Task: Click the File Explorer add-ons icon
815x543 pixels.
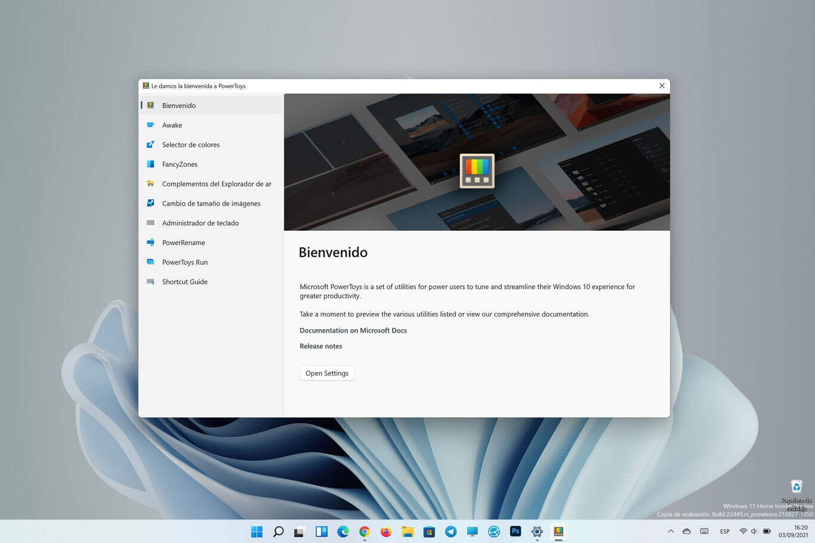Action: tap(150, 184)
